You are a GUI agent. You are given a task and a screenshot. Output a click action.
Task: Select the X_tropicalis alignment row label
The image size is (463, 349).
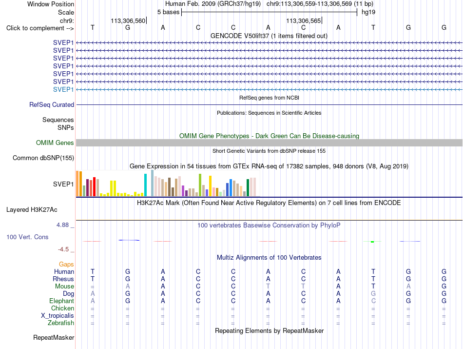[58, 316]
